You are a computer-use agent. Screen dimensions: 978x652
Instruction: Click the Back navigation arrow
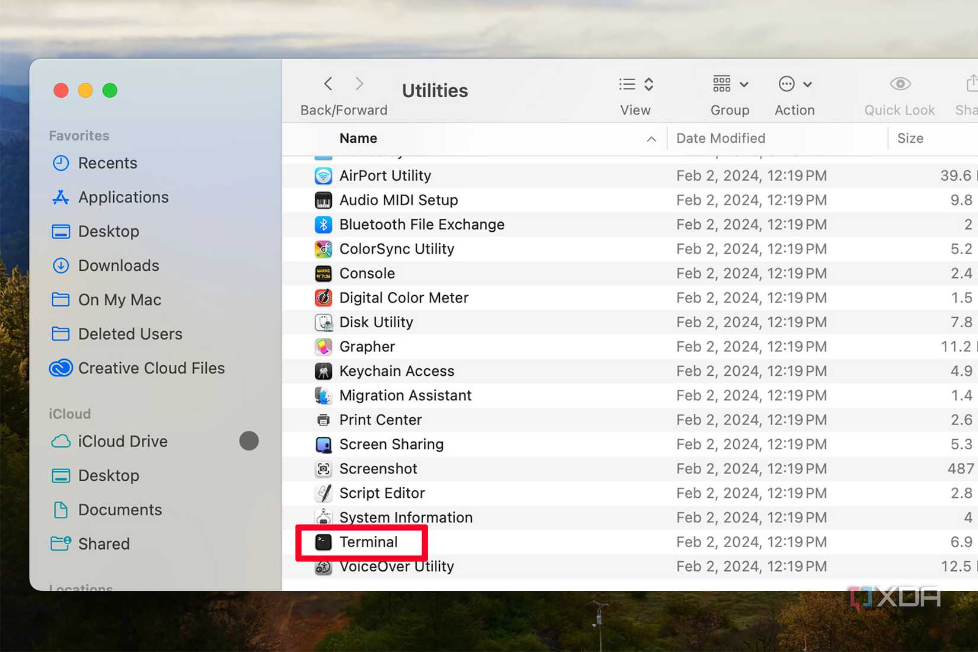[328, 84]
